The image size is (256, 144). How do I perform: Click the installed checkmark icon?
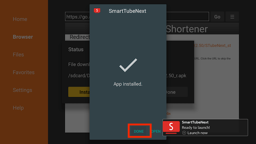tap(128, 65)
